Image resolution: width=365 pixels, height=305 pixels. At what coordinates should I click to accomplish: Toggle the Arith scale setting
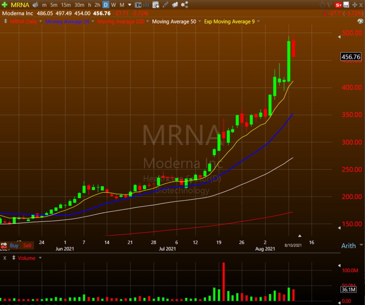coord(349,246)
